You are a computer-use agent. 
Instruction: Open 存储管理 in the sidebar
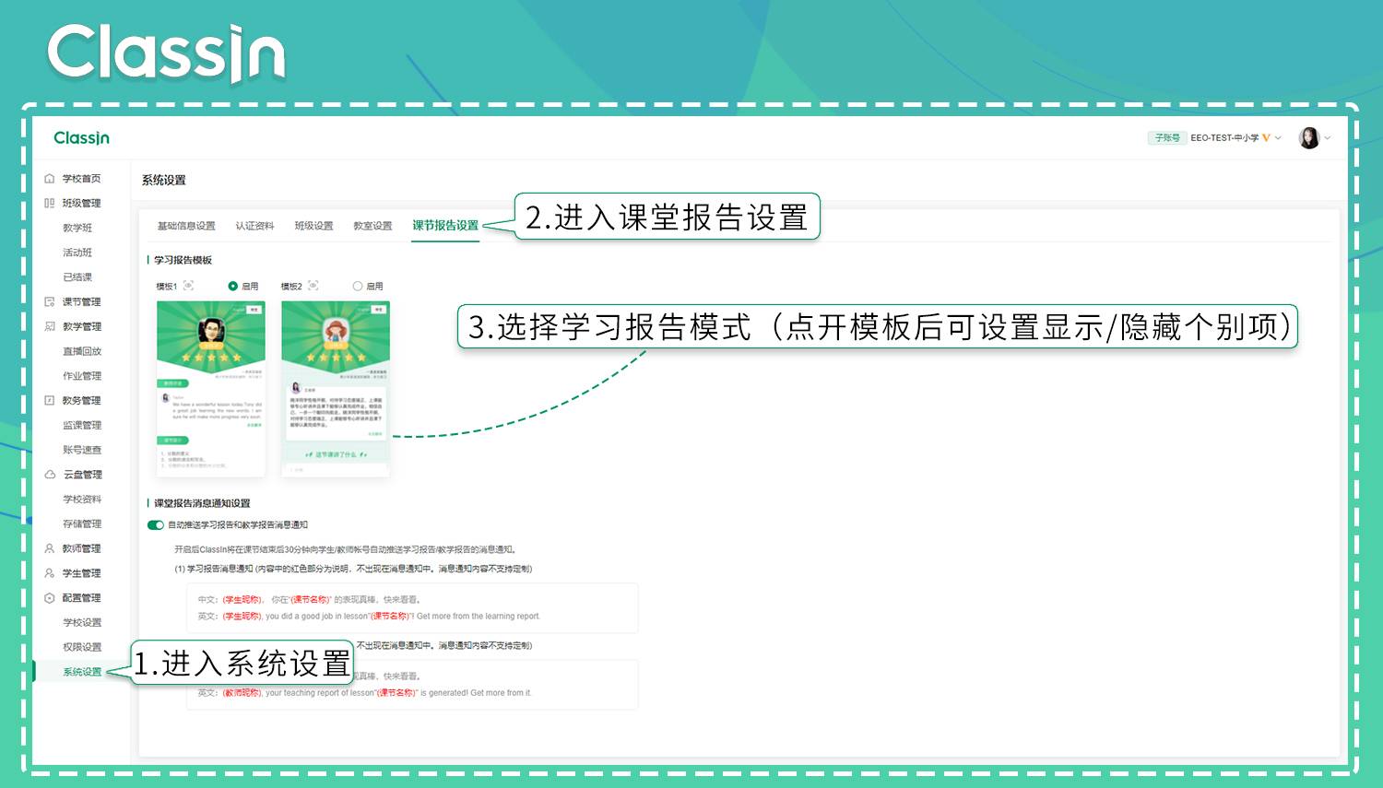(x=82, y=523)
